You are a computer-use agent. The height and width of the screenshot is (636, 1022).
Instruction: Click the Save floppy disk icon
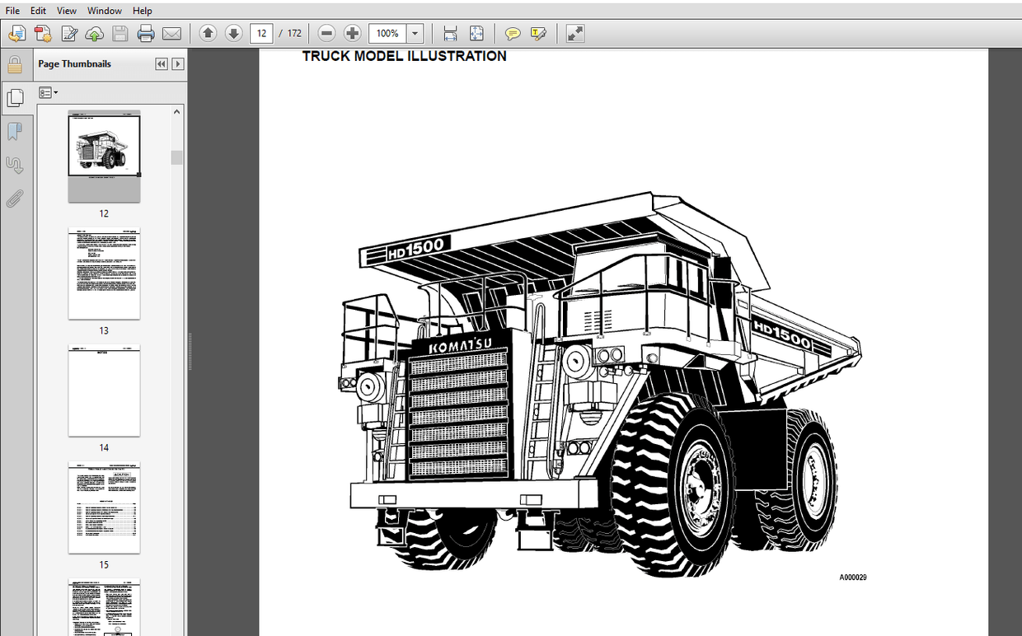[x=120, y=34]
